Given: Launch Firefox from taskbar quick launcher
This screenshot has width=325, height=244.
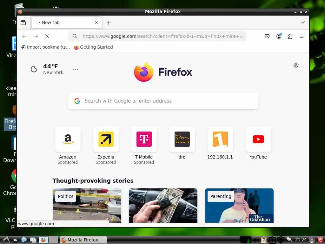Looking at the screenshot, I should tap(43, 240).
